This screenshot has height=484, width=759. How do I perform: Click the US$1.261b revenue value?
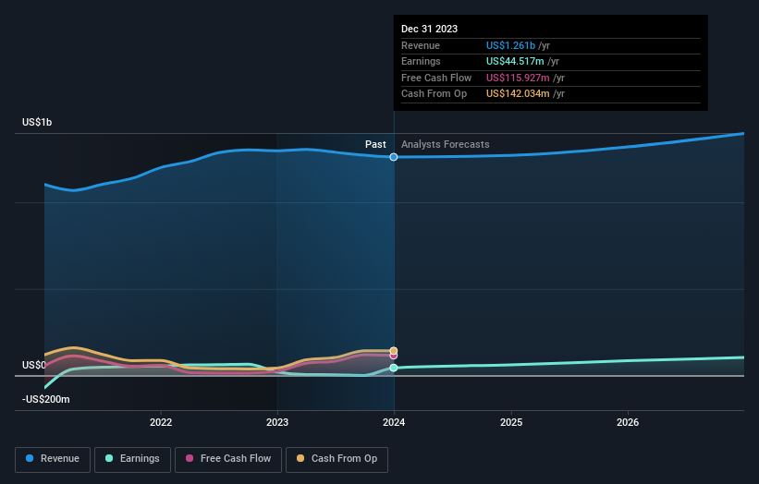(510, 45)
